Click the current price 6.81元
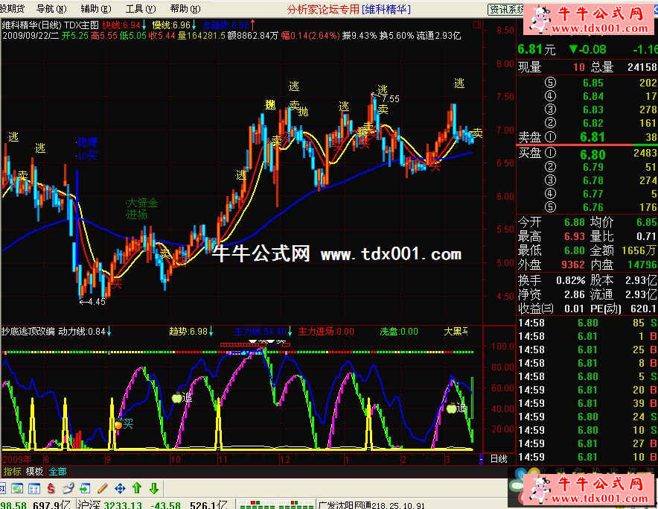The width and height of the screenshot is (658, 509). pyautogui.click(x=537, y=50)
